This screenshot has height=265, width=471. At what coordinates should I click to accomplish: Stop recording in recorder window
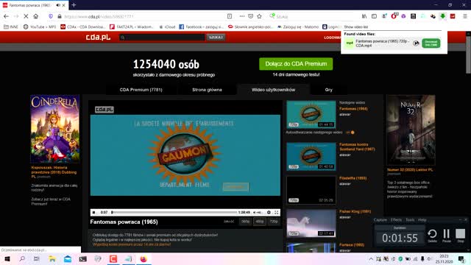[x=460, y=236]
